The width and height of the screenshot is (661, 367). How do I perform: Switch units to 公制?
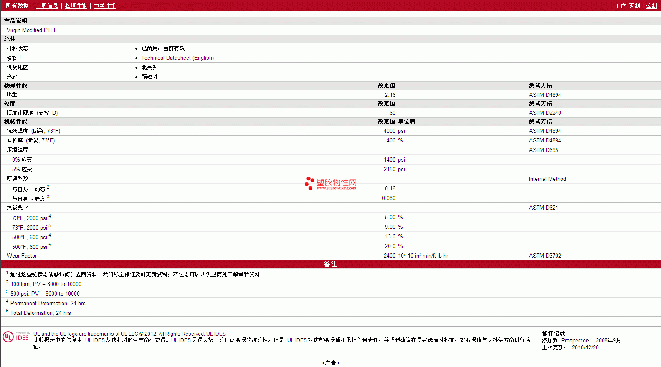click(x=652, y=5)
